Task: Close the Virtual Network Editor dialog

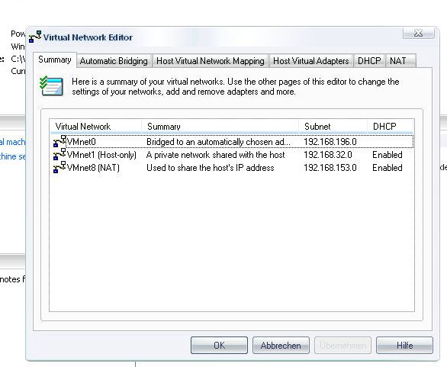Action: click(x=418, y=34)
